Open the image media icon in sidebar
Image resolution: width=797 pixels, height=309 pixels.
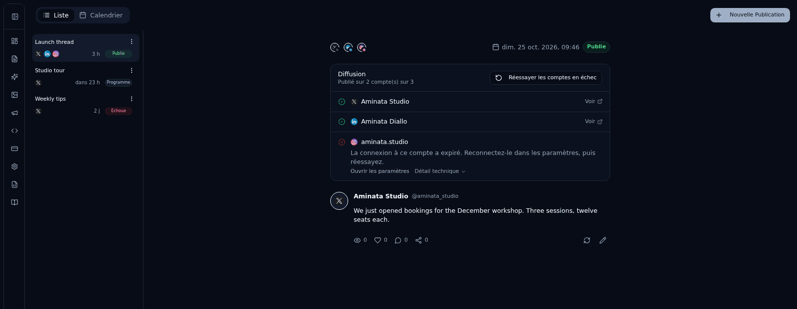[14, 95]
